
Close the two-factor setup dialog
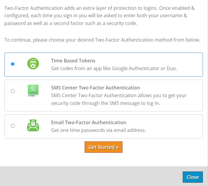click(x=193, y=177)
